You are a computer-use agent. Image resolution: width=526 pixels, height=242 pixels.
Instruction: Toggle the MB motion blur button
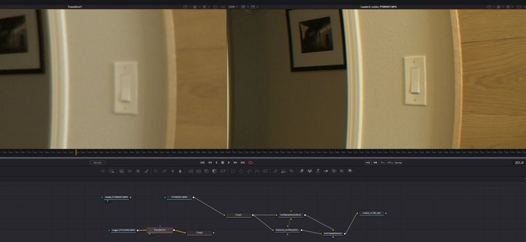tap(375, 162)
